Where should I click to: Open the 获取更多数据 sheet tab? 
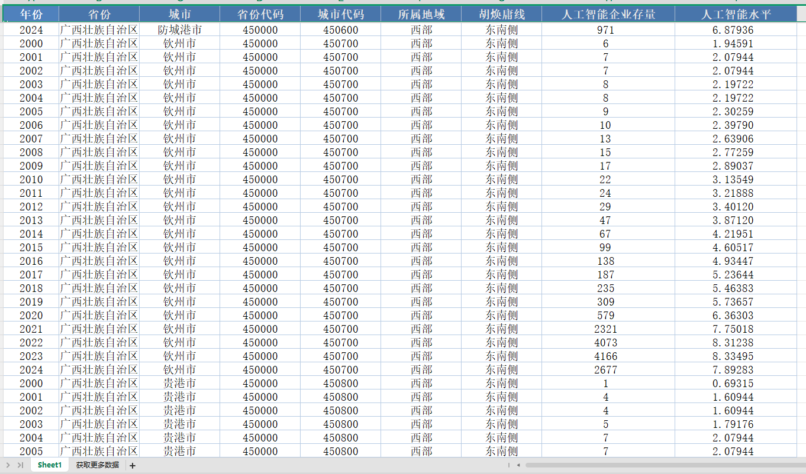click(x=97, y=465)
